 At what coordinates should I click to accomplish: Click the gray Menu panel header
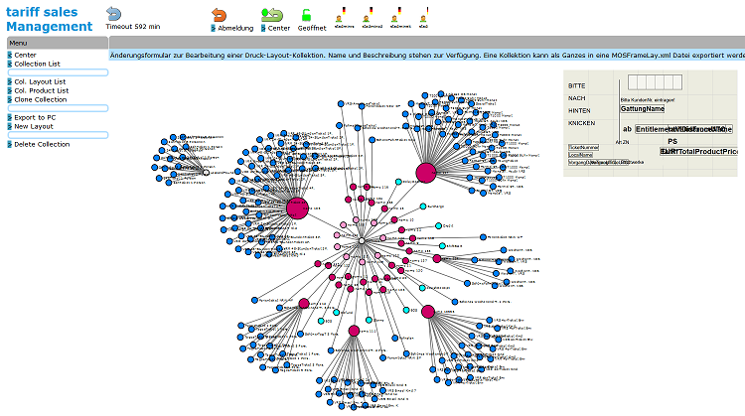[x=54, y=44]
